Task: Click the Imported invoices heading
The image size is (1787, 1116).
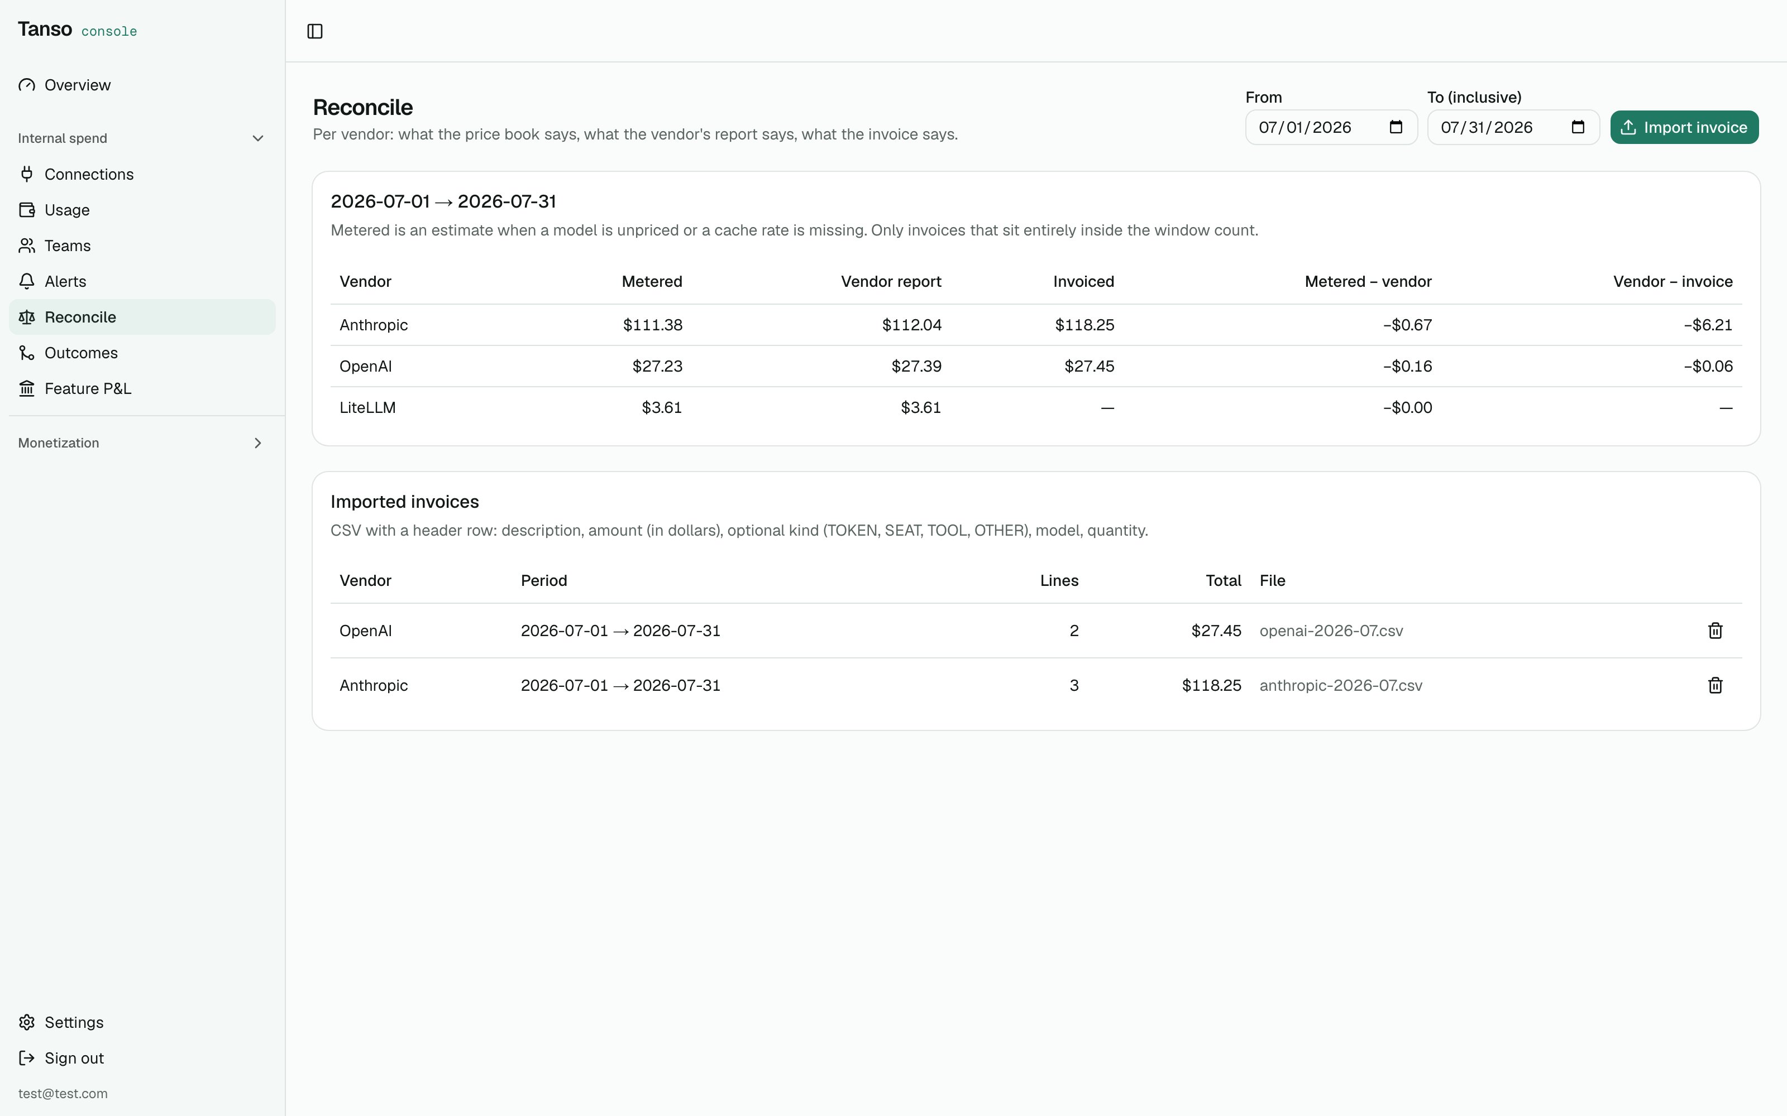Action: (405, 502)
